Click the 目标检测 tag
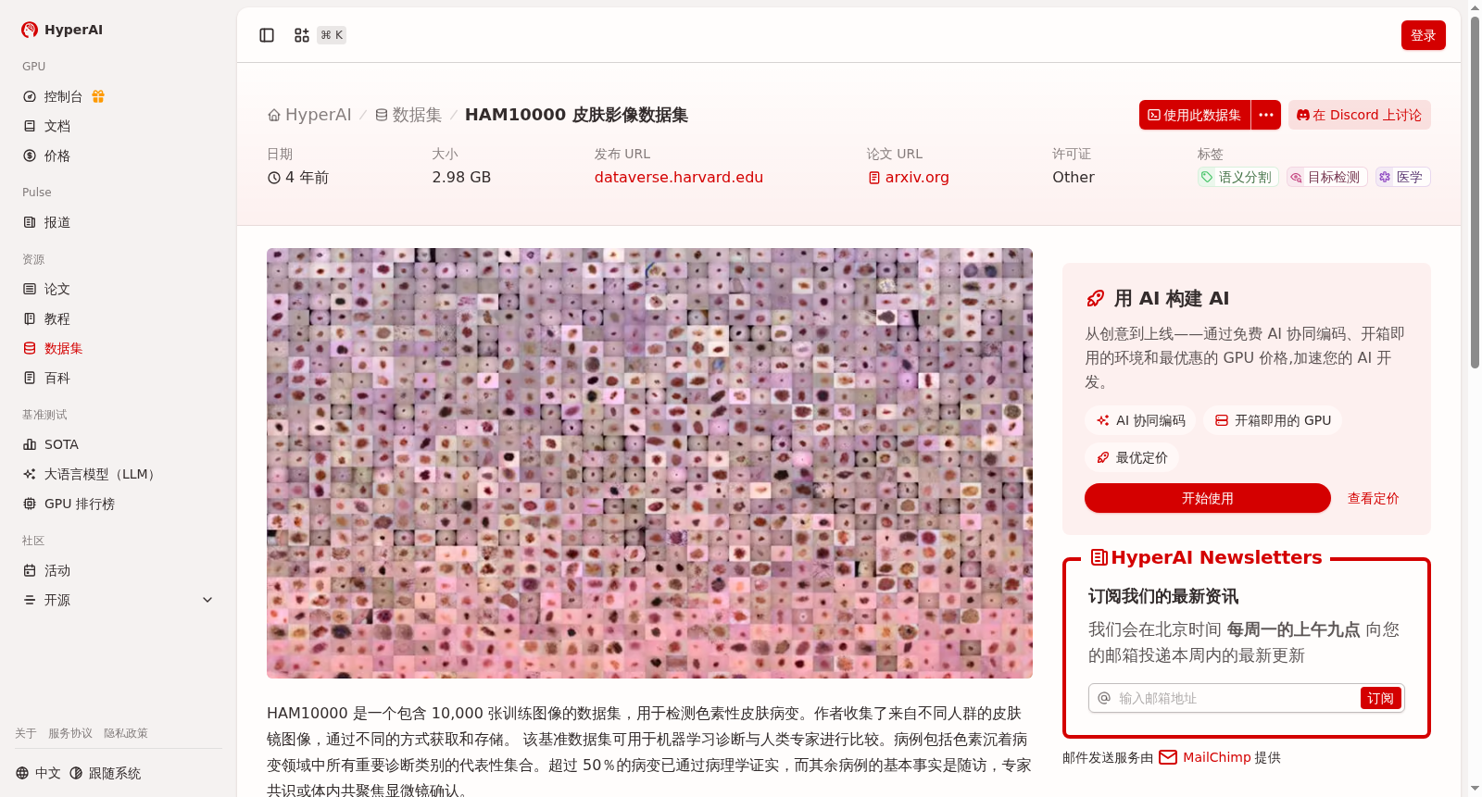 pos(1326,177)
